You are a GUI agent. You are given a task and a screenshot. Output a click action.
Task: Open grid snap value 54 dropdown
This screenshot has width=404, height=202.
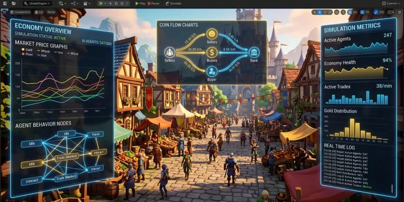(355, 12)
